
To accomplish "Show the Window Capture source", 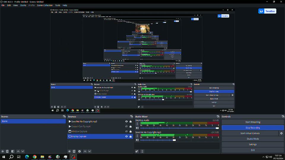I will (126, 132).
